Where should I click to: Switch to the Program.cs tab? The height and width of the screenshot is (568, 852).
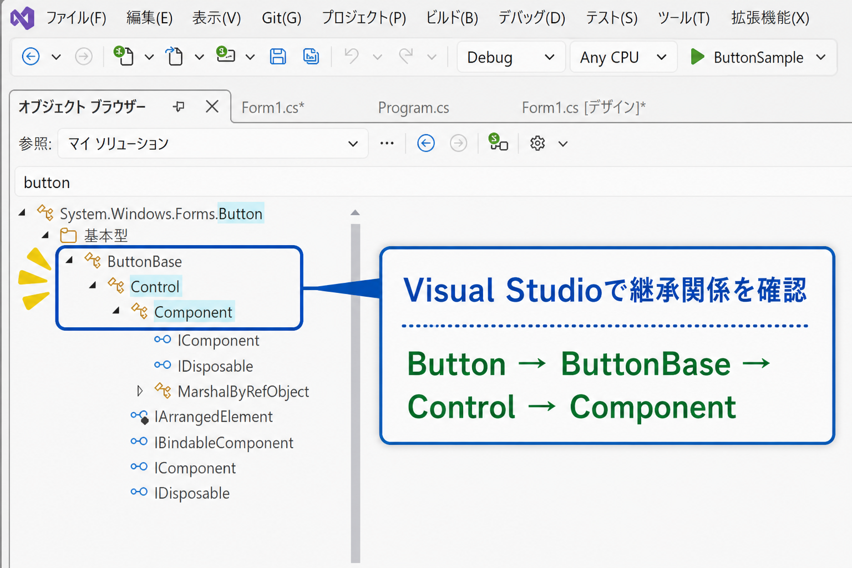pyautogui.click(x=414, y=107)
